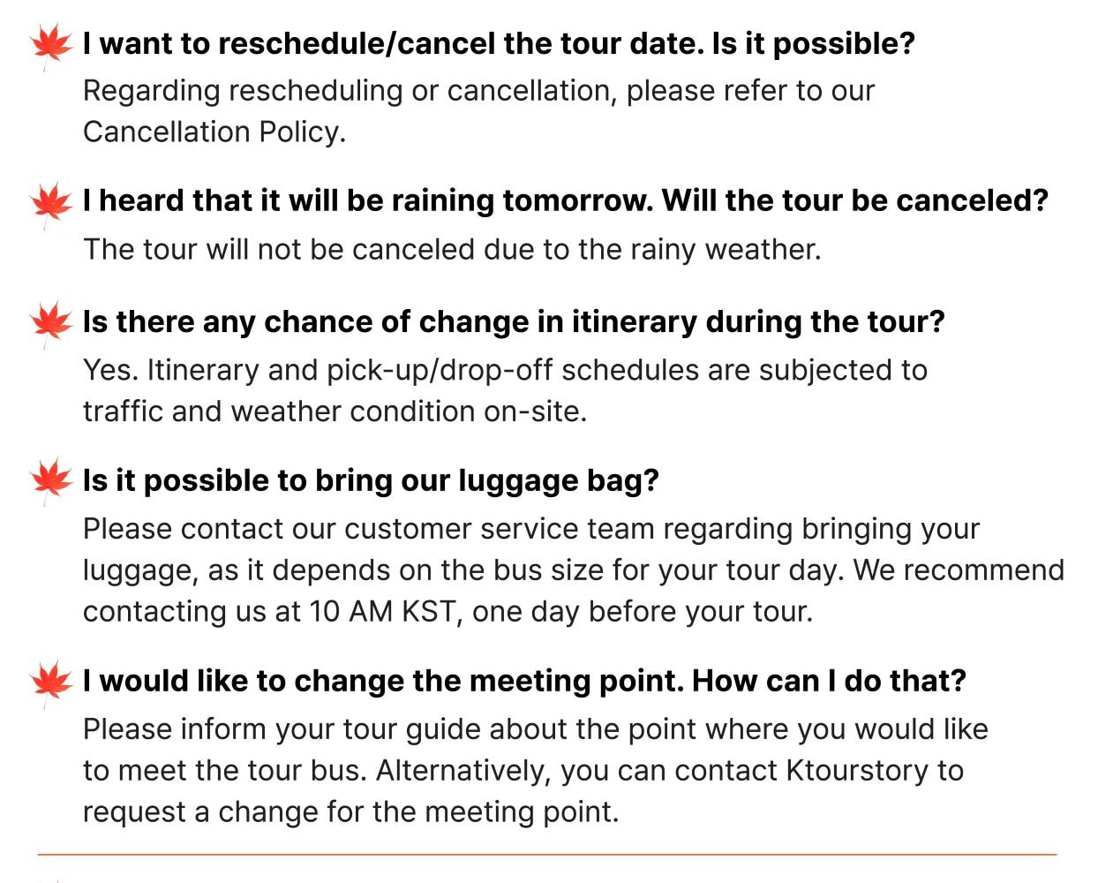Click the 'change the meeting point' question heading

pyautogui.click(x=524, y=681)
